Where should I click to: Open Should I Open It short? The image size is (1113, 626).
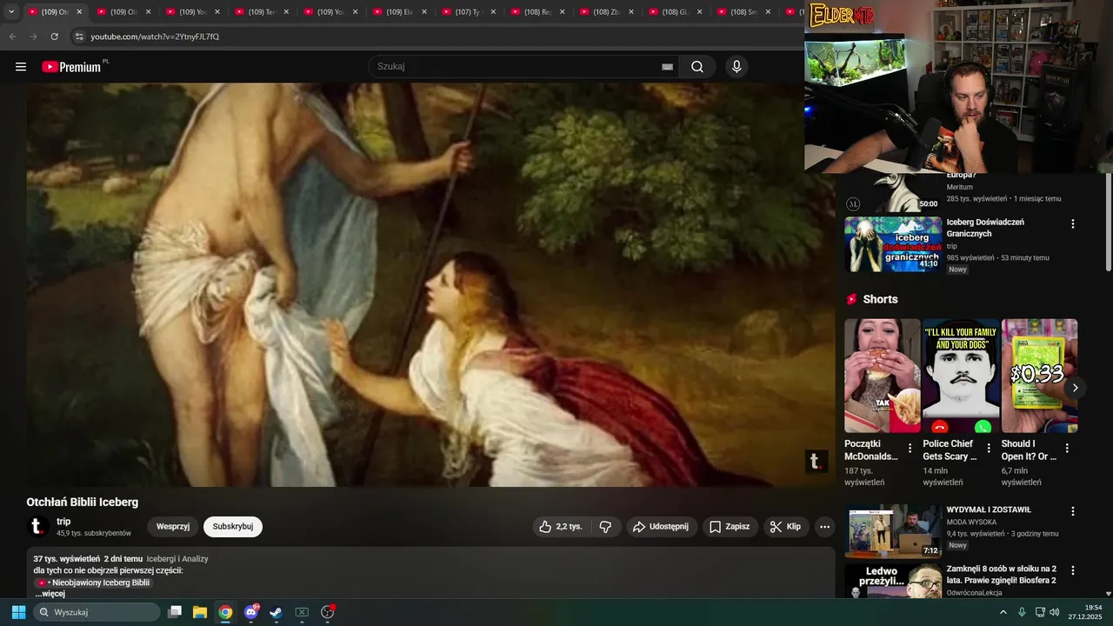(1039, 376)
